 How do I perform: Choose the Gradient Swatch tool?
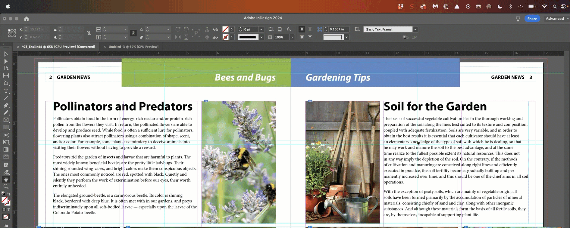[x=6, y=149]
